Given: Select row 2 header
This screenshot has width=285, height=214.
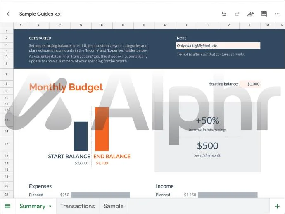Looking at the screenshot, I should pos(7,38).
